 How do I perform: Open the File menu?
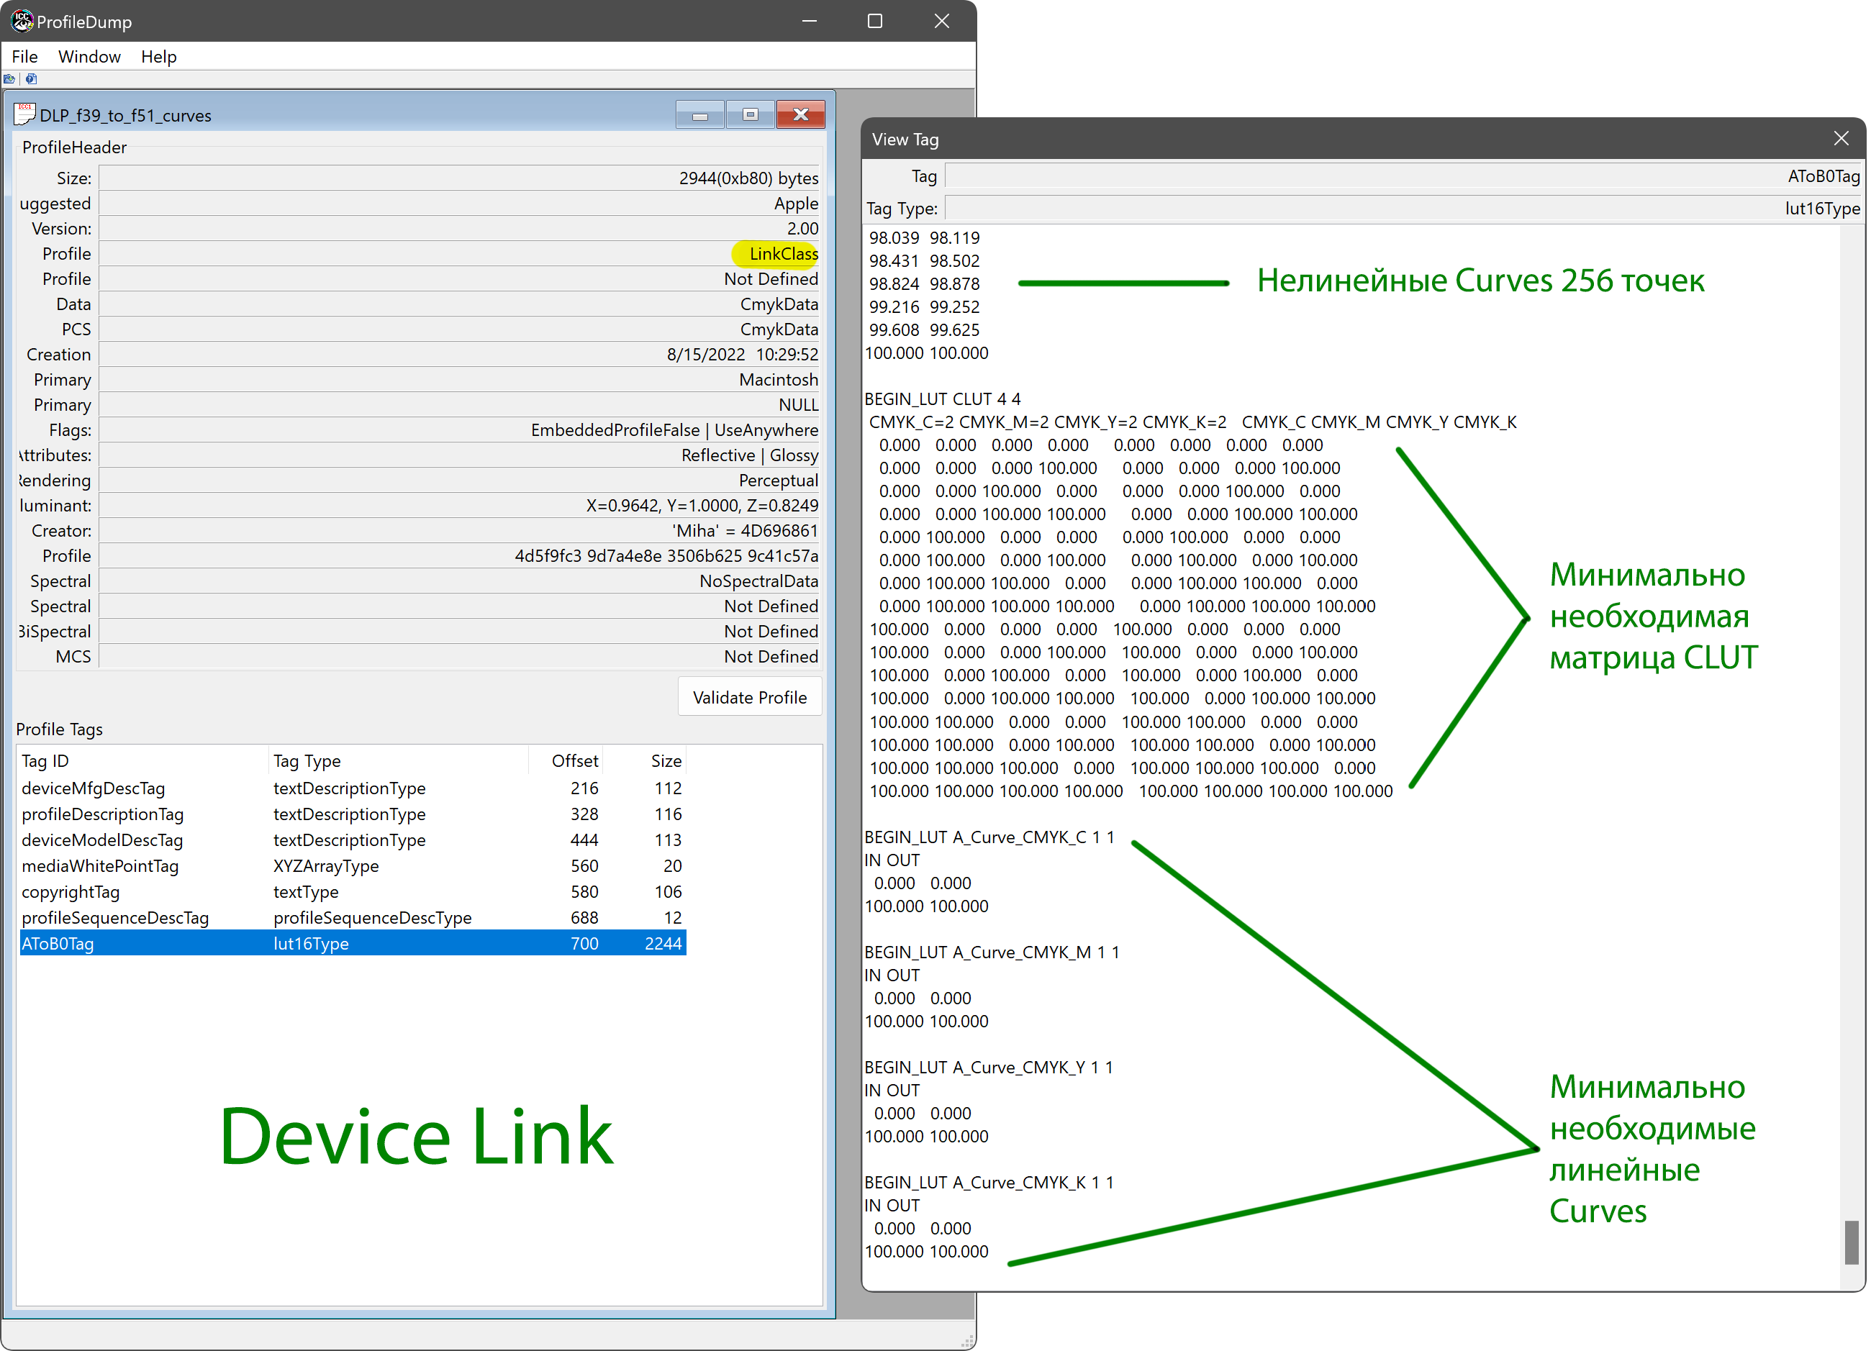tap(24, 57)
